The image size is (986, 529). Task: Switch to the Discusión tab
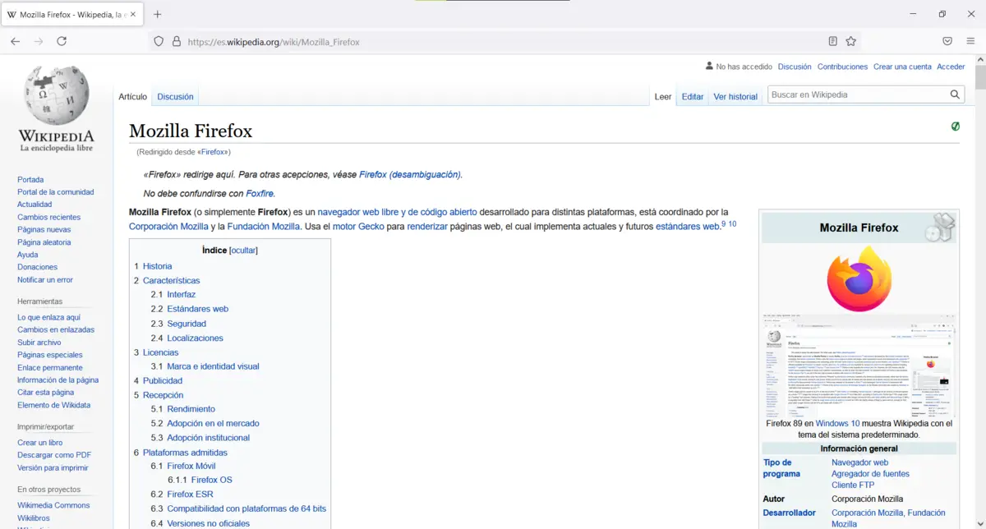(x=175, y=97)
